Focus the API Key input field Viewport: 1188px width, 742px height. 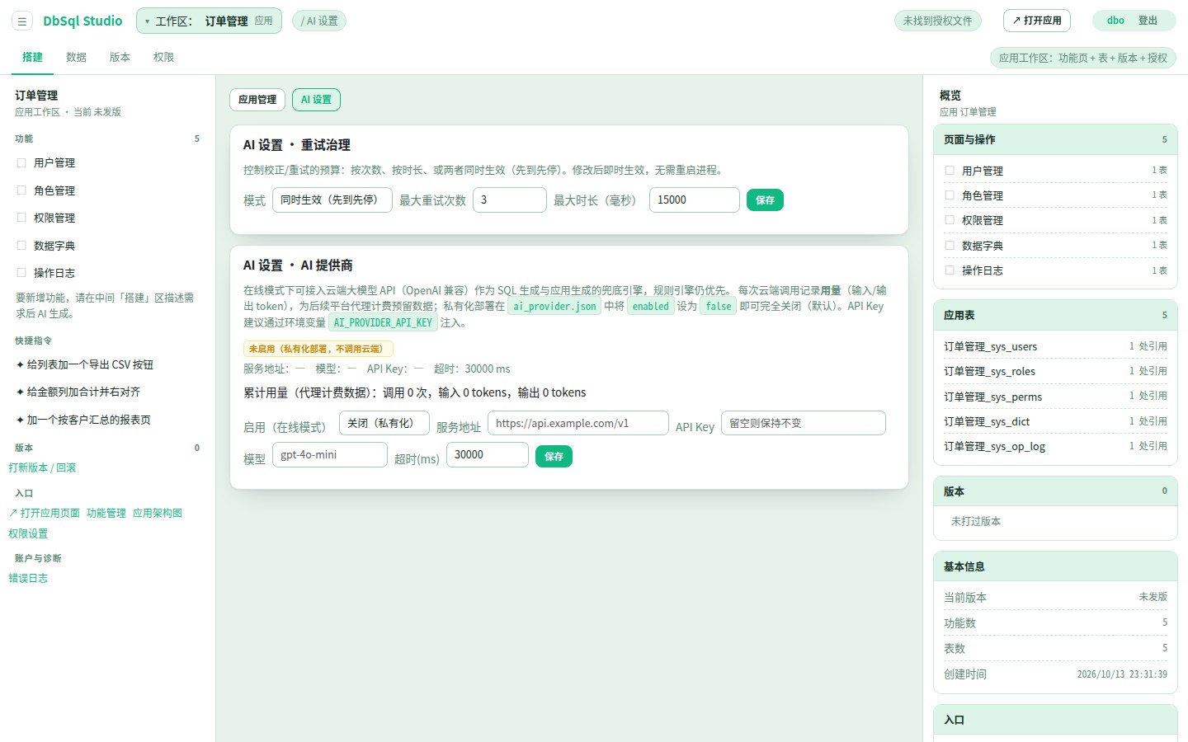804,423
